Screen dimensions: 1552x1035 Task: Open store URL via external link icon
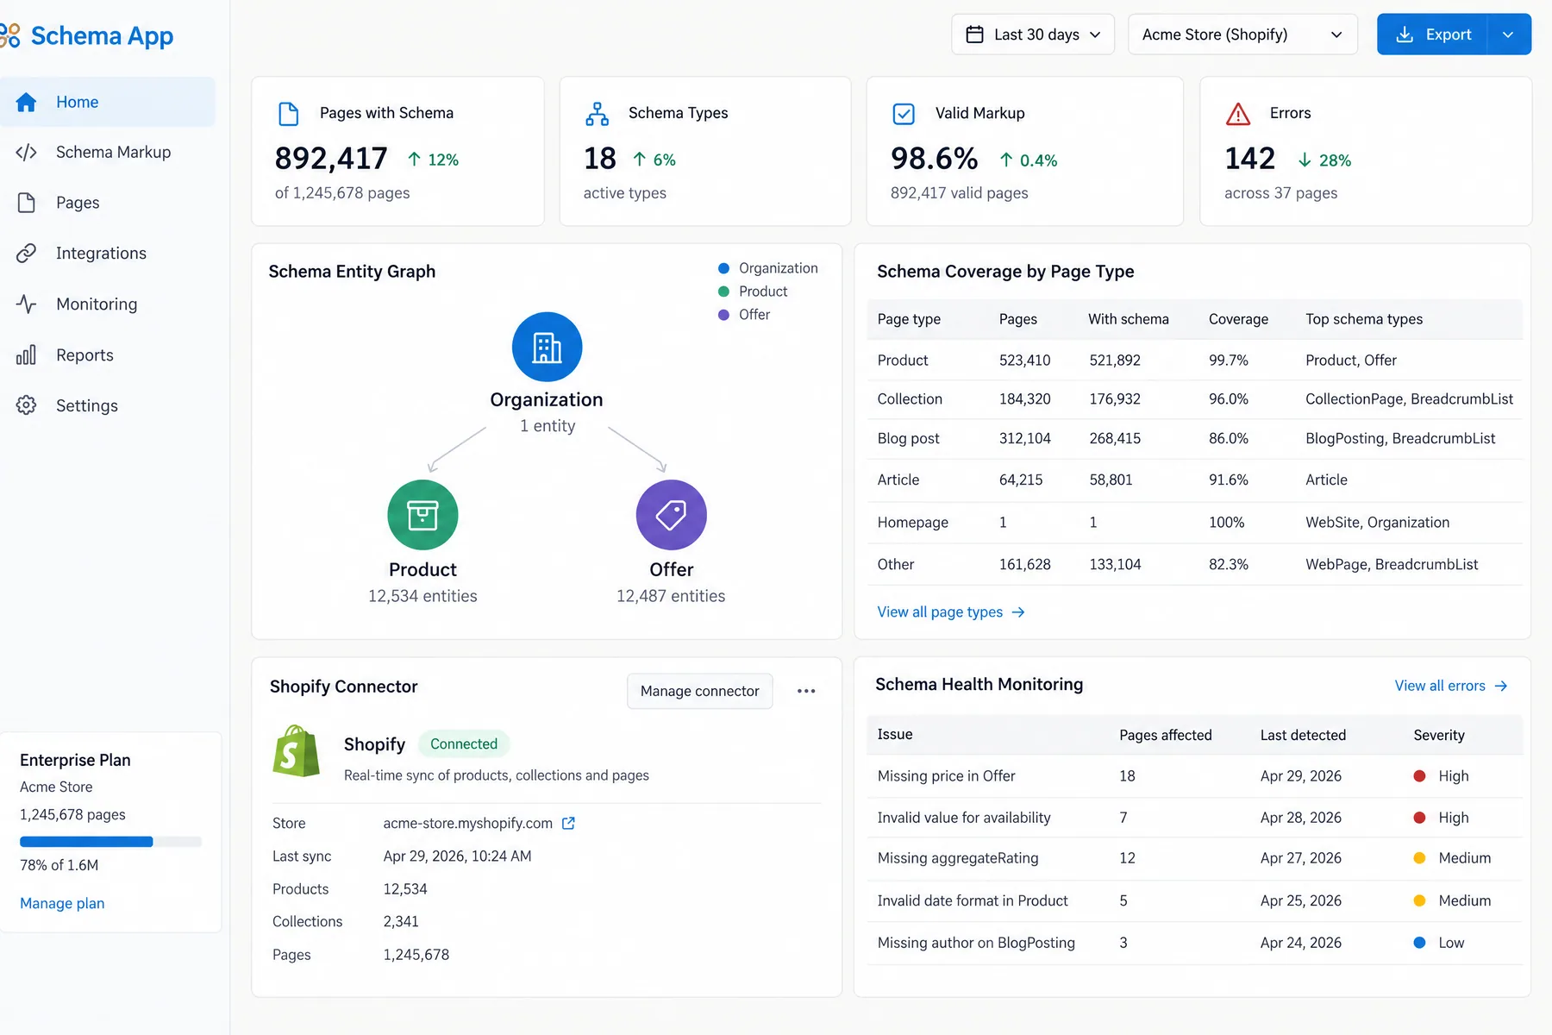tap(568, 824)
